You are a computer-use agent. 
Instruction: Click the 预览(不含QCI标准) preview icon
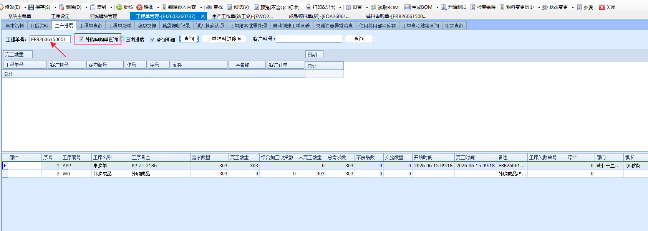(x=256, y=7)
